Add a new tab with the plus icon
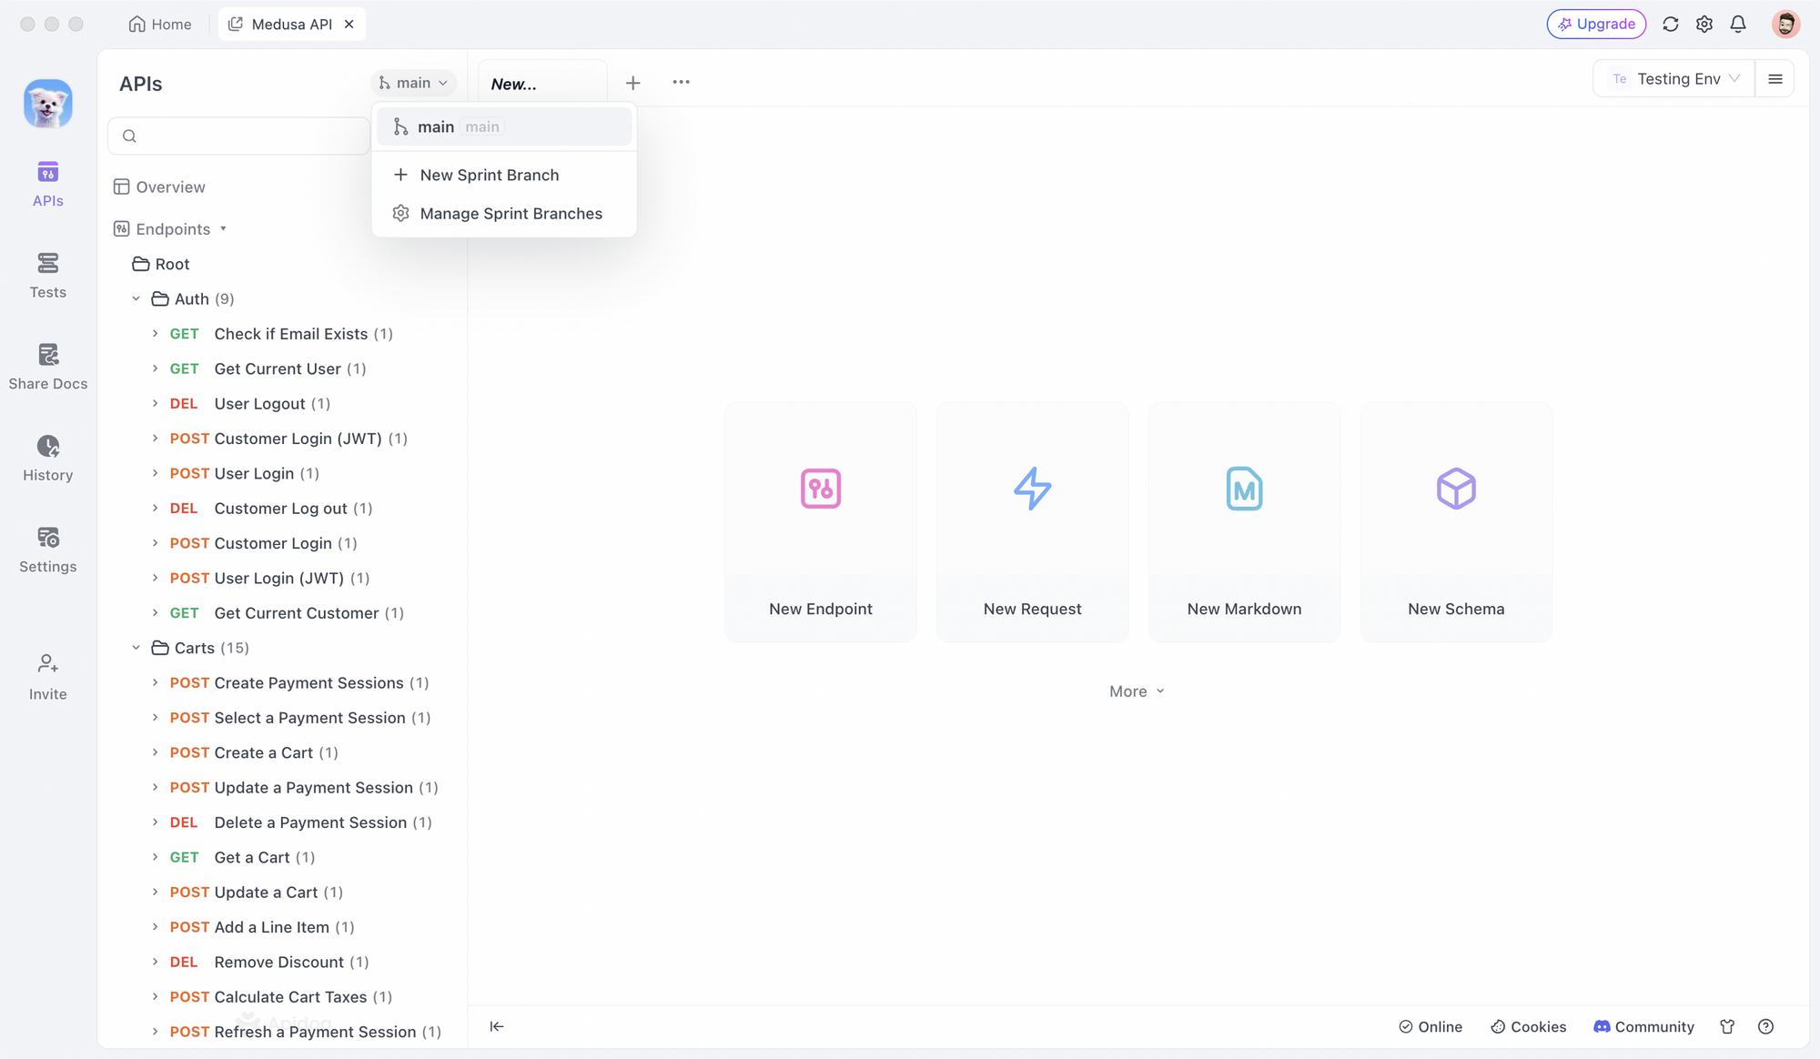The width and height of the screenshot is (1820, 1059). pyautogui.click(x=633, y=83)
